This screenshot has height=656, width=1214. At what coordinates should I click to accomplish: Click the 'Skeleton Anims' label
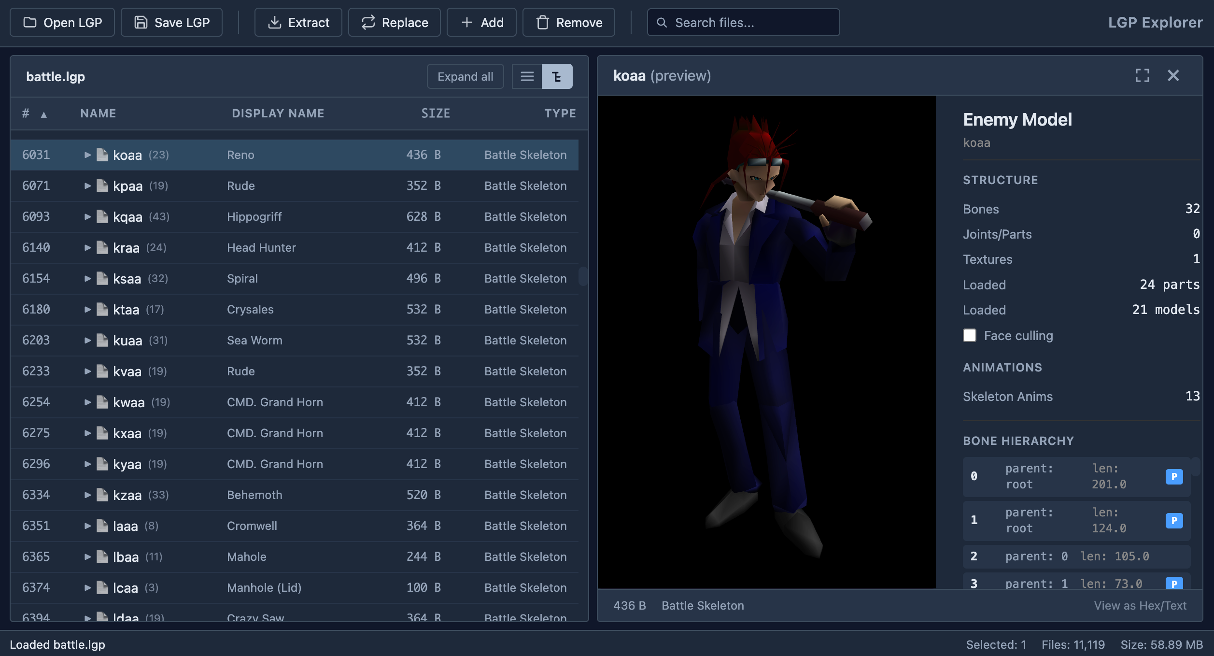click(1007, 396)
